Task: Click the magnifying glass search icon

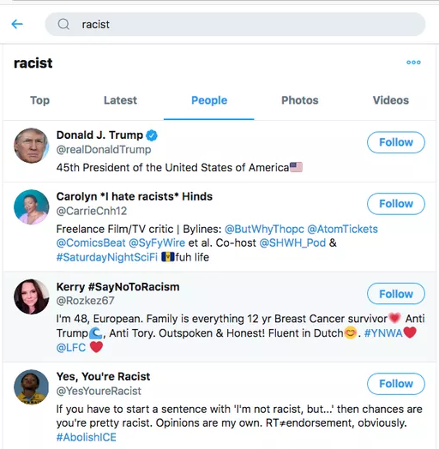Action: pyautogui.click(x=63, y=24)
